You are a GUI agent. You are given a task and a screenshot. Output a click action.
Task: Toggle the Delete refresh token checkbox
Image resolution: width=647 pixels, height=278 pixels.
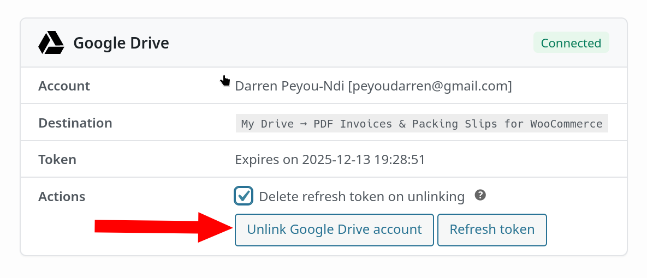pos(244,196)
